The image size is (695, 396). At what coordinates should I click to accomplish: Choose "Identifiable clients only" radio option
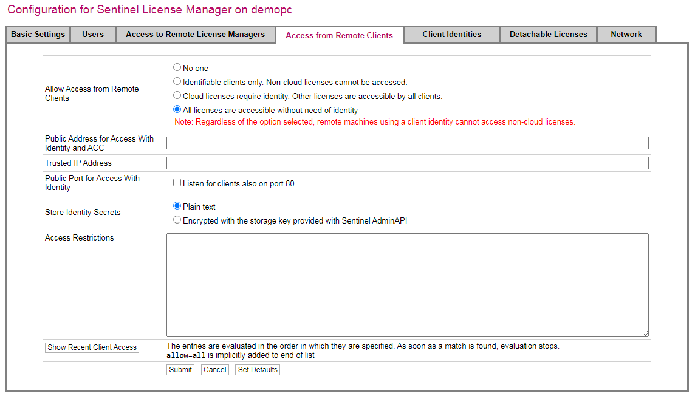177,81
